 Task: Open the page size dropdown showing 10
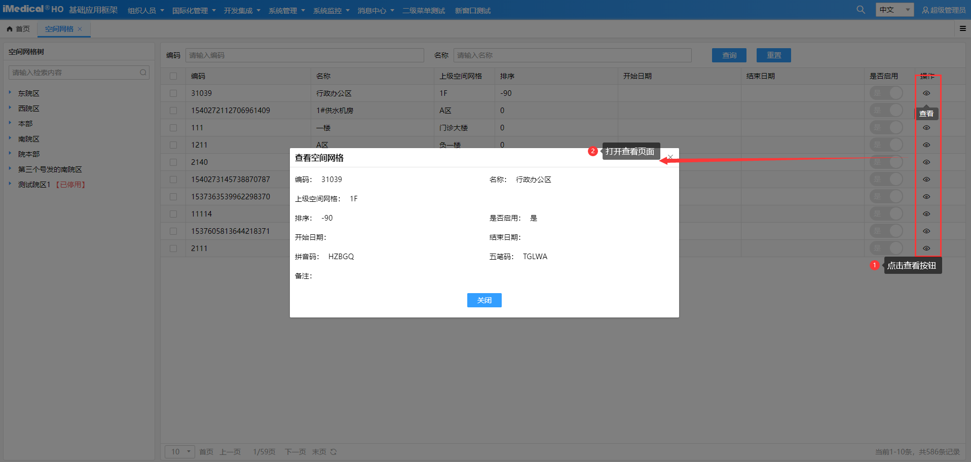click(180, 452)
